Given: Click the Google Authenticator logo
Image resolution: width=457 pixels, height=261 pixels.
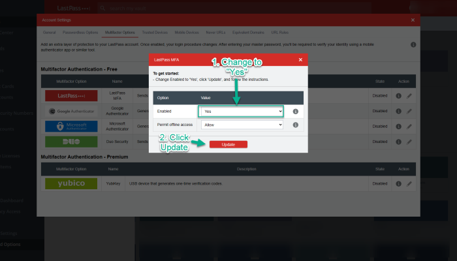Looking at the screenshot, I should pos(71,112).
